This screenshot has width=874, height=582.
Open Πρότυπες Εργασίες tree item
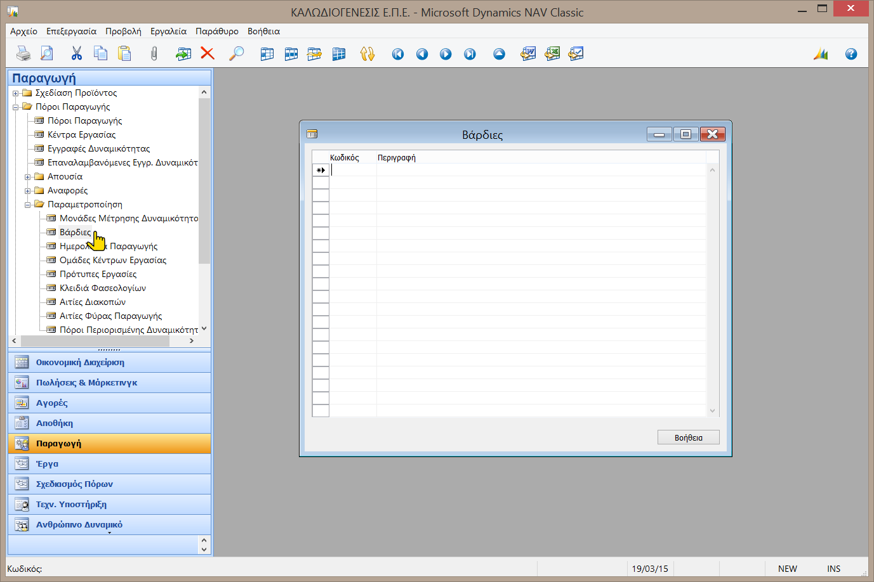(x=98, y=274)
